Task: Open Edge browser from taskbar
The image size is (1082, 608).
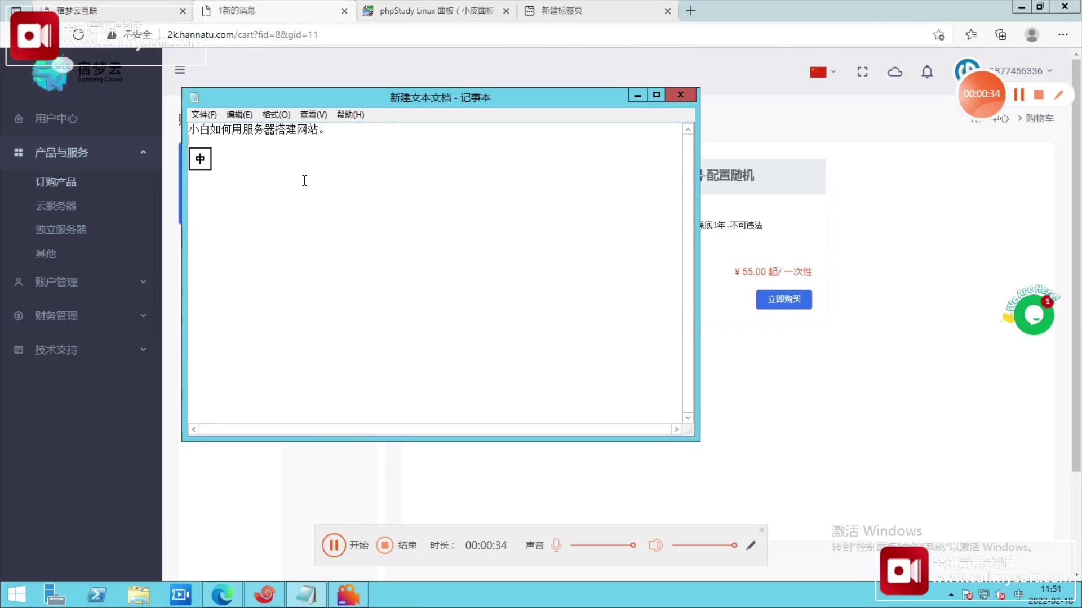Action: point(222,594)
